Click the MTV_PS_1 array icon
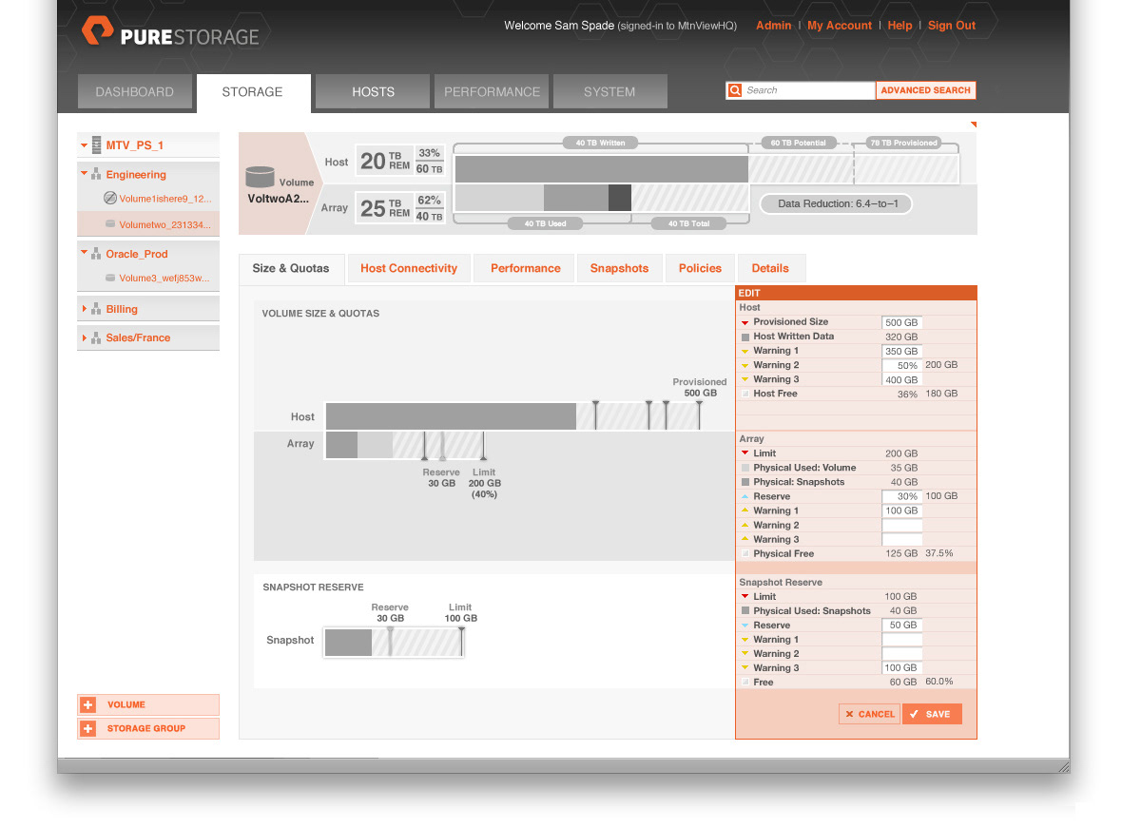Image resolution: width=1122 pixels, height=828 pixels. coord(97,145)
